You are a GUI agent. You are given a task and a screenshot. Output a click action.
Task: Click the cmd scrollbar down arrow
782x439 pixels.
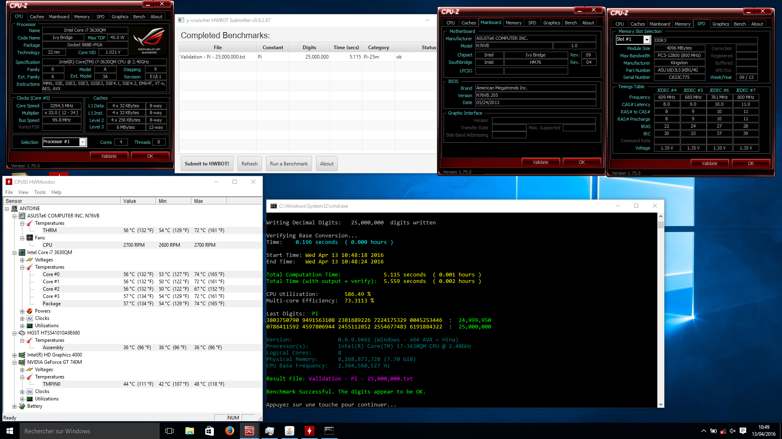(x=661, y=404)
